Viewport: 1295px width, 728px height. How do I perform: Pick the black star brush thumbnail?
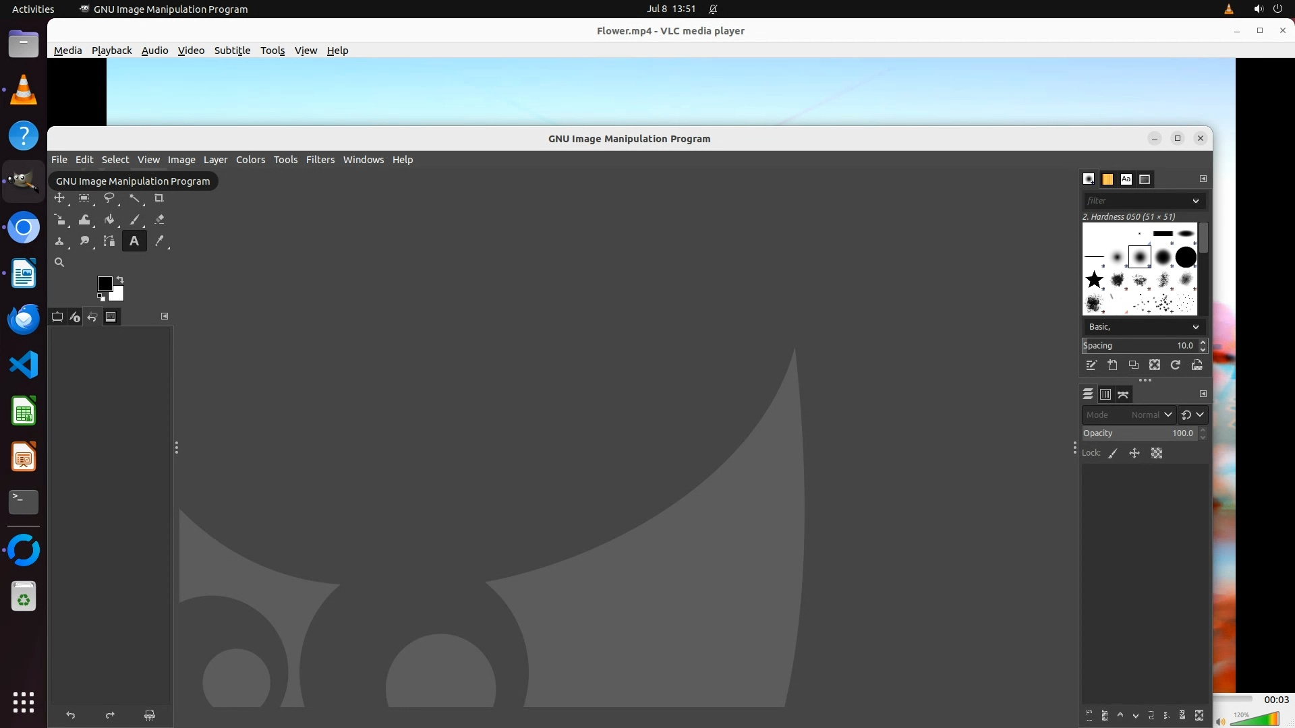click(x=1094, y=280)
